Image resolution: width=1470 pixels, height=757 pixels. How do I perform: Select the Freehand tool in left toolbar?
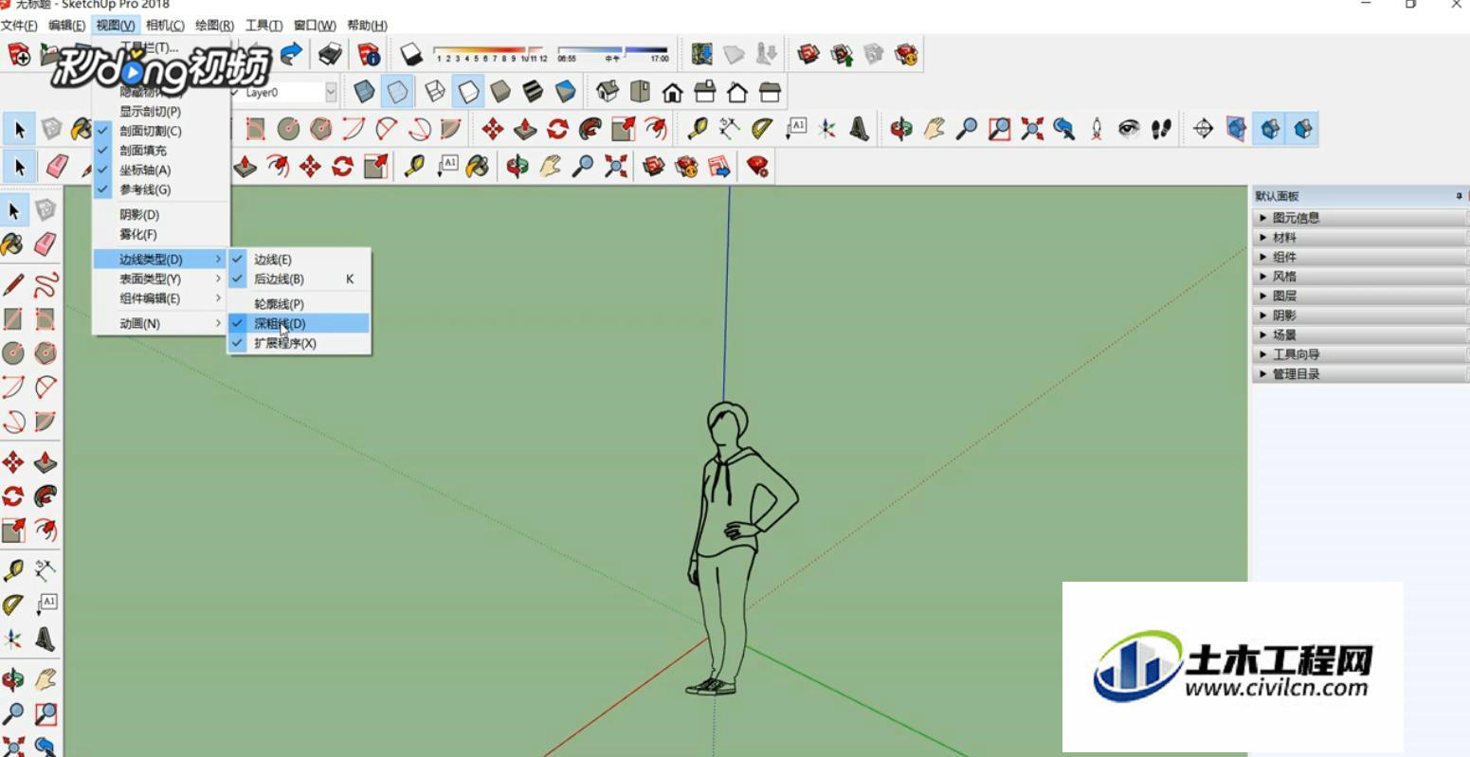[x=45, y=285]
